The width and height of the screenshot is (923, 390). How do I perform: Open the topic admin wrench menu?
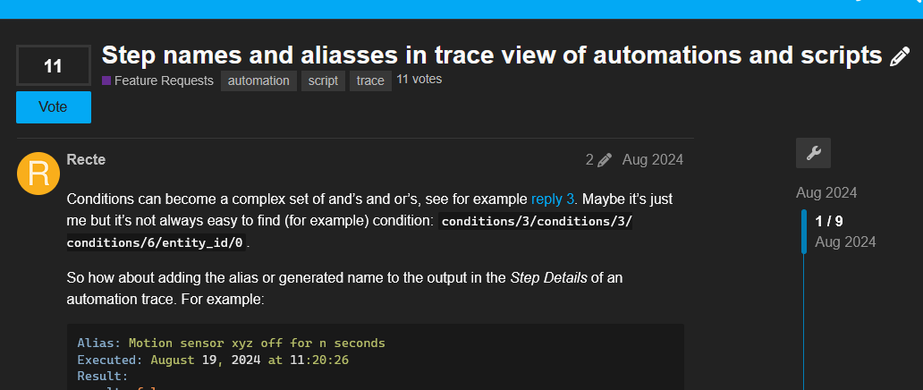pyautogui.click(x=813, y=153)
